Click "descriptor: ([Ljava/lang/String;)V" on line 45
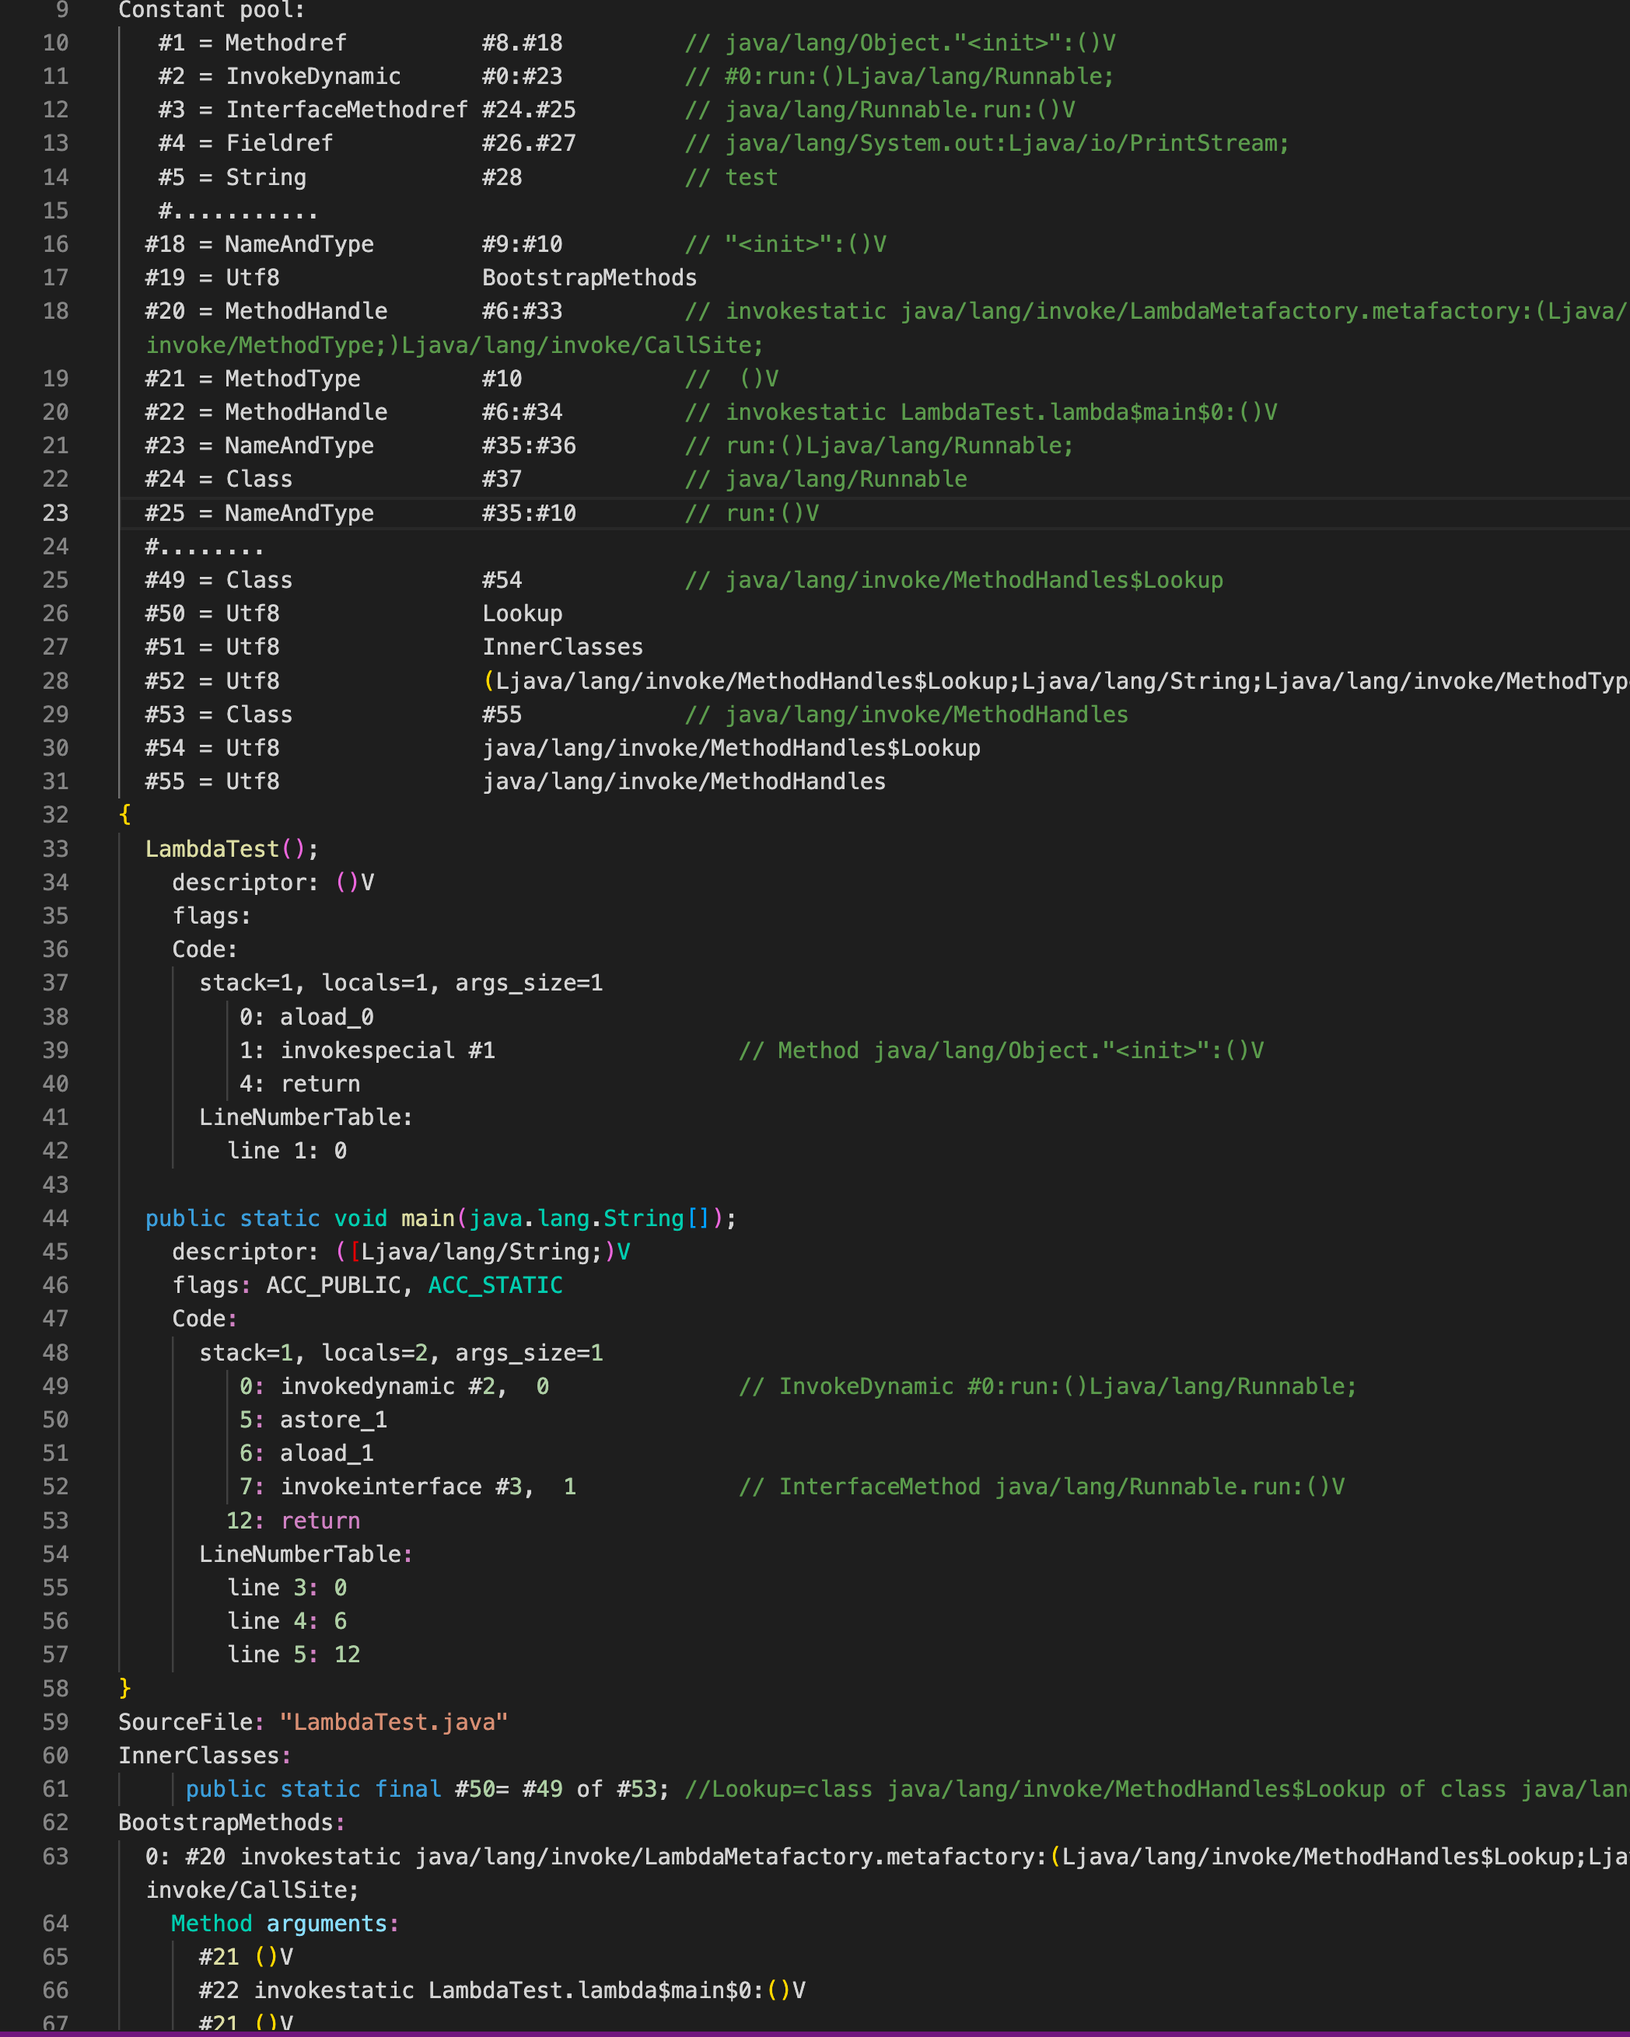This screenshot has width=1630, height=2037. coord(401,1252)
